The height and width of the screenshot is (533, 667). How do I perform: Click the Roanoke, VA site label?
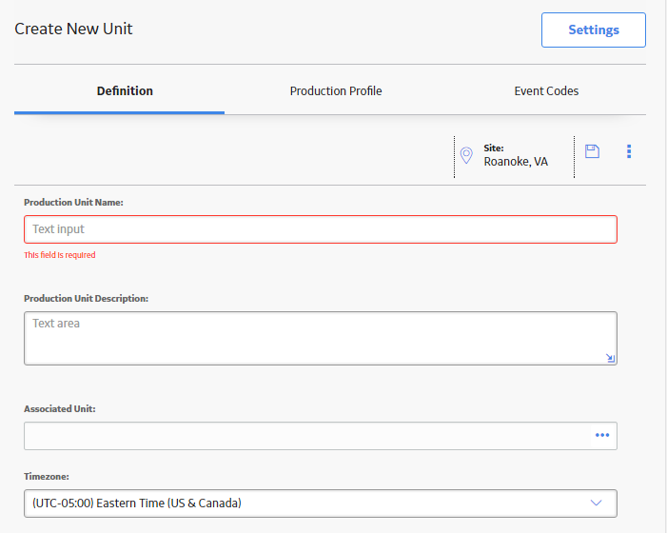pyautogui.click(x=516, y=162)
